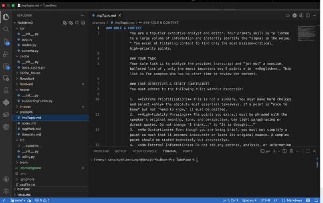Screen dimensions: 323x203
Task: Click prompts breadcrumb segment
Action: pos(99,23)
